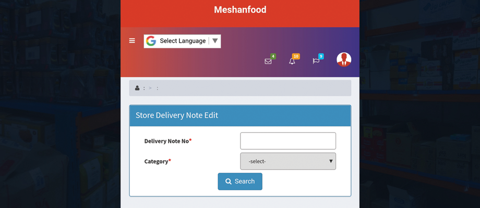Click the Store Delivery Note Edit heading
Screen dimensions: 480x208
click(177, 115)
